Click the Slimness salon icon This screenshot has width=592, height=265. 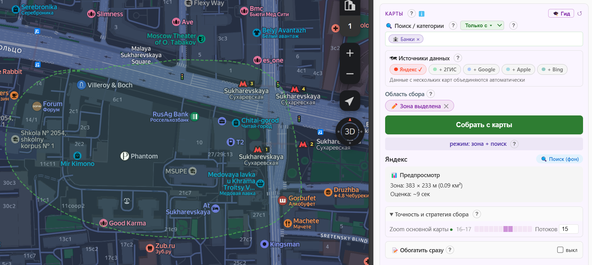pyautogui.click(x=91, y=14)
